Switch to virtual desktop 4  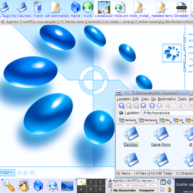(x=82, y=189)
